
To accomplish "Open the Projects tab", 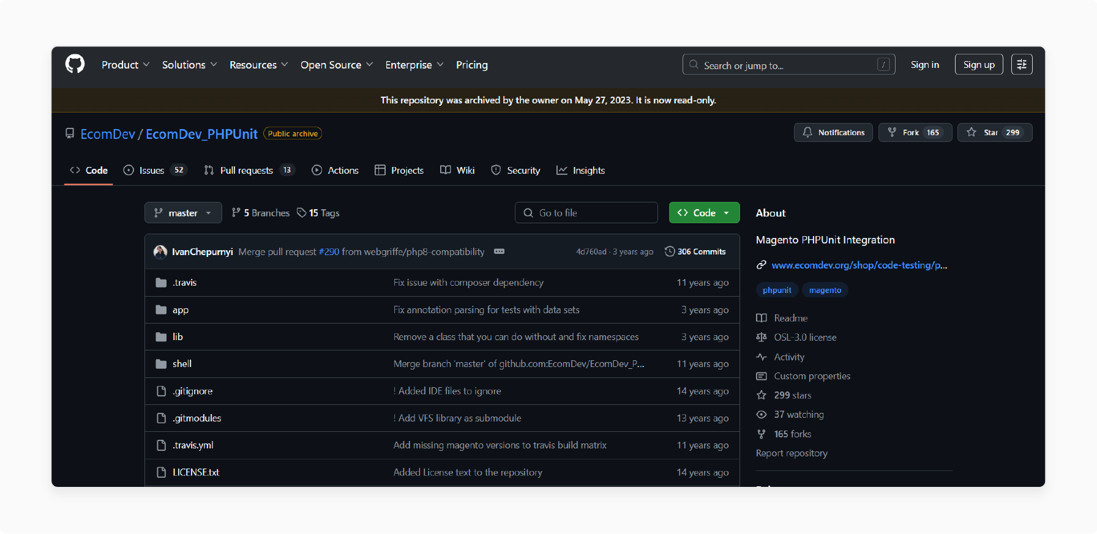I will pos(399,171).
